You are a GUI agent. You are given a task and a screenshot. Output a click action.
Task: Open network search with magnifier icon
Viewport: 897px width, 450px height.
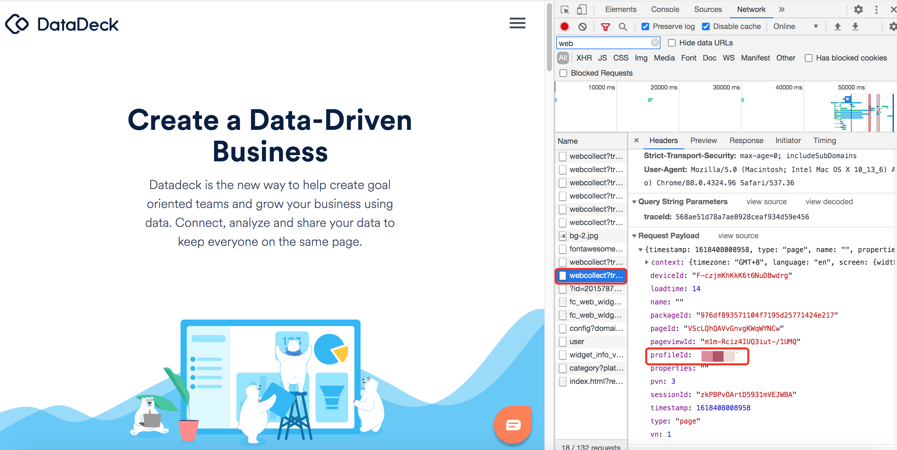[x=623, y=26]
